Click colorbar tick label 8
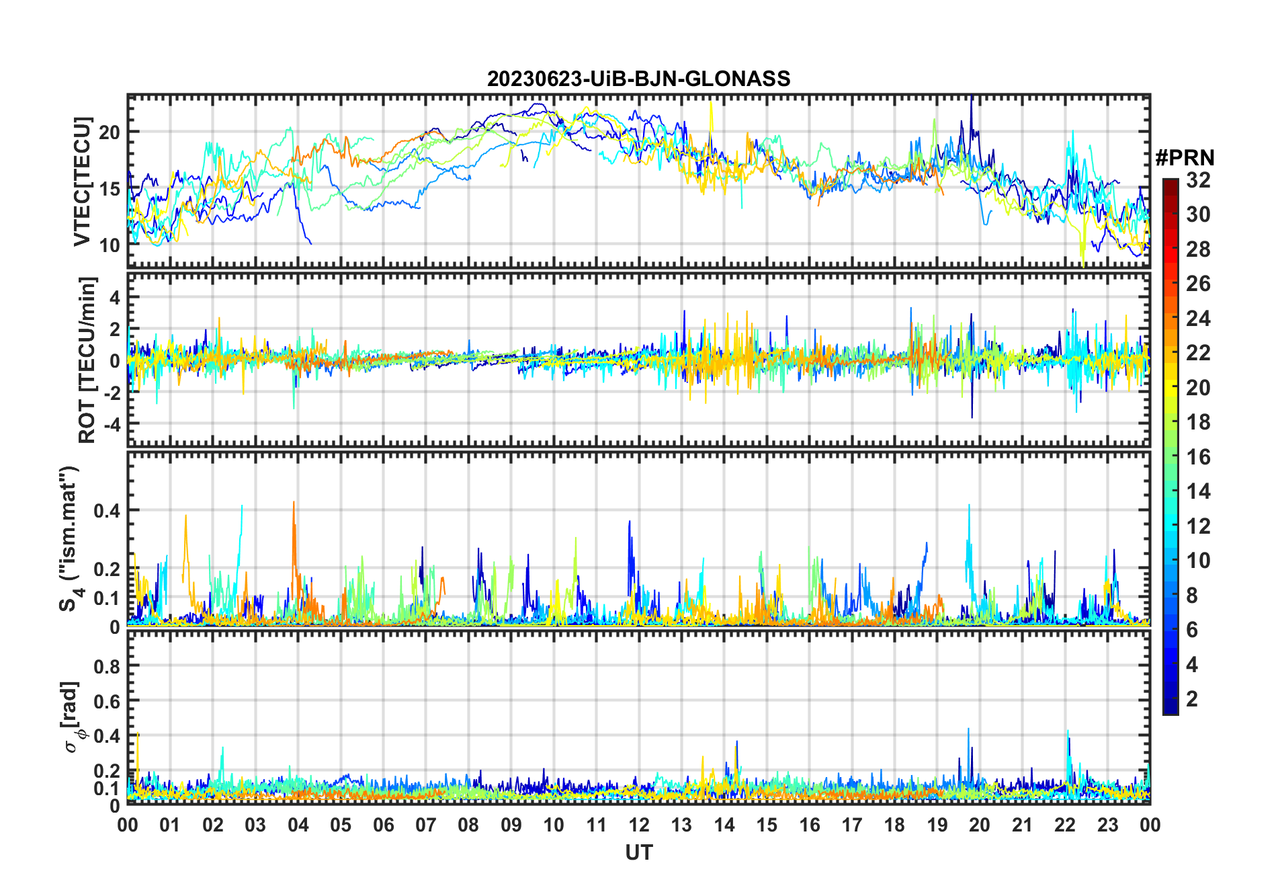This screenshot has width=1278, height=894. click(x=1192, y=595)
